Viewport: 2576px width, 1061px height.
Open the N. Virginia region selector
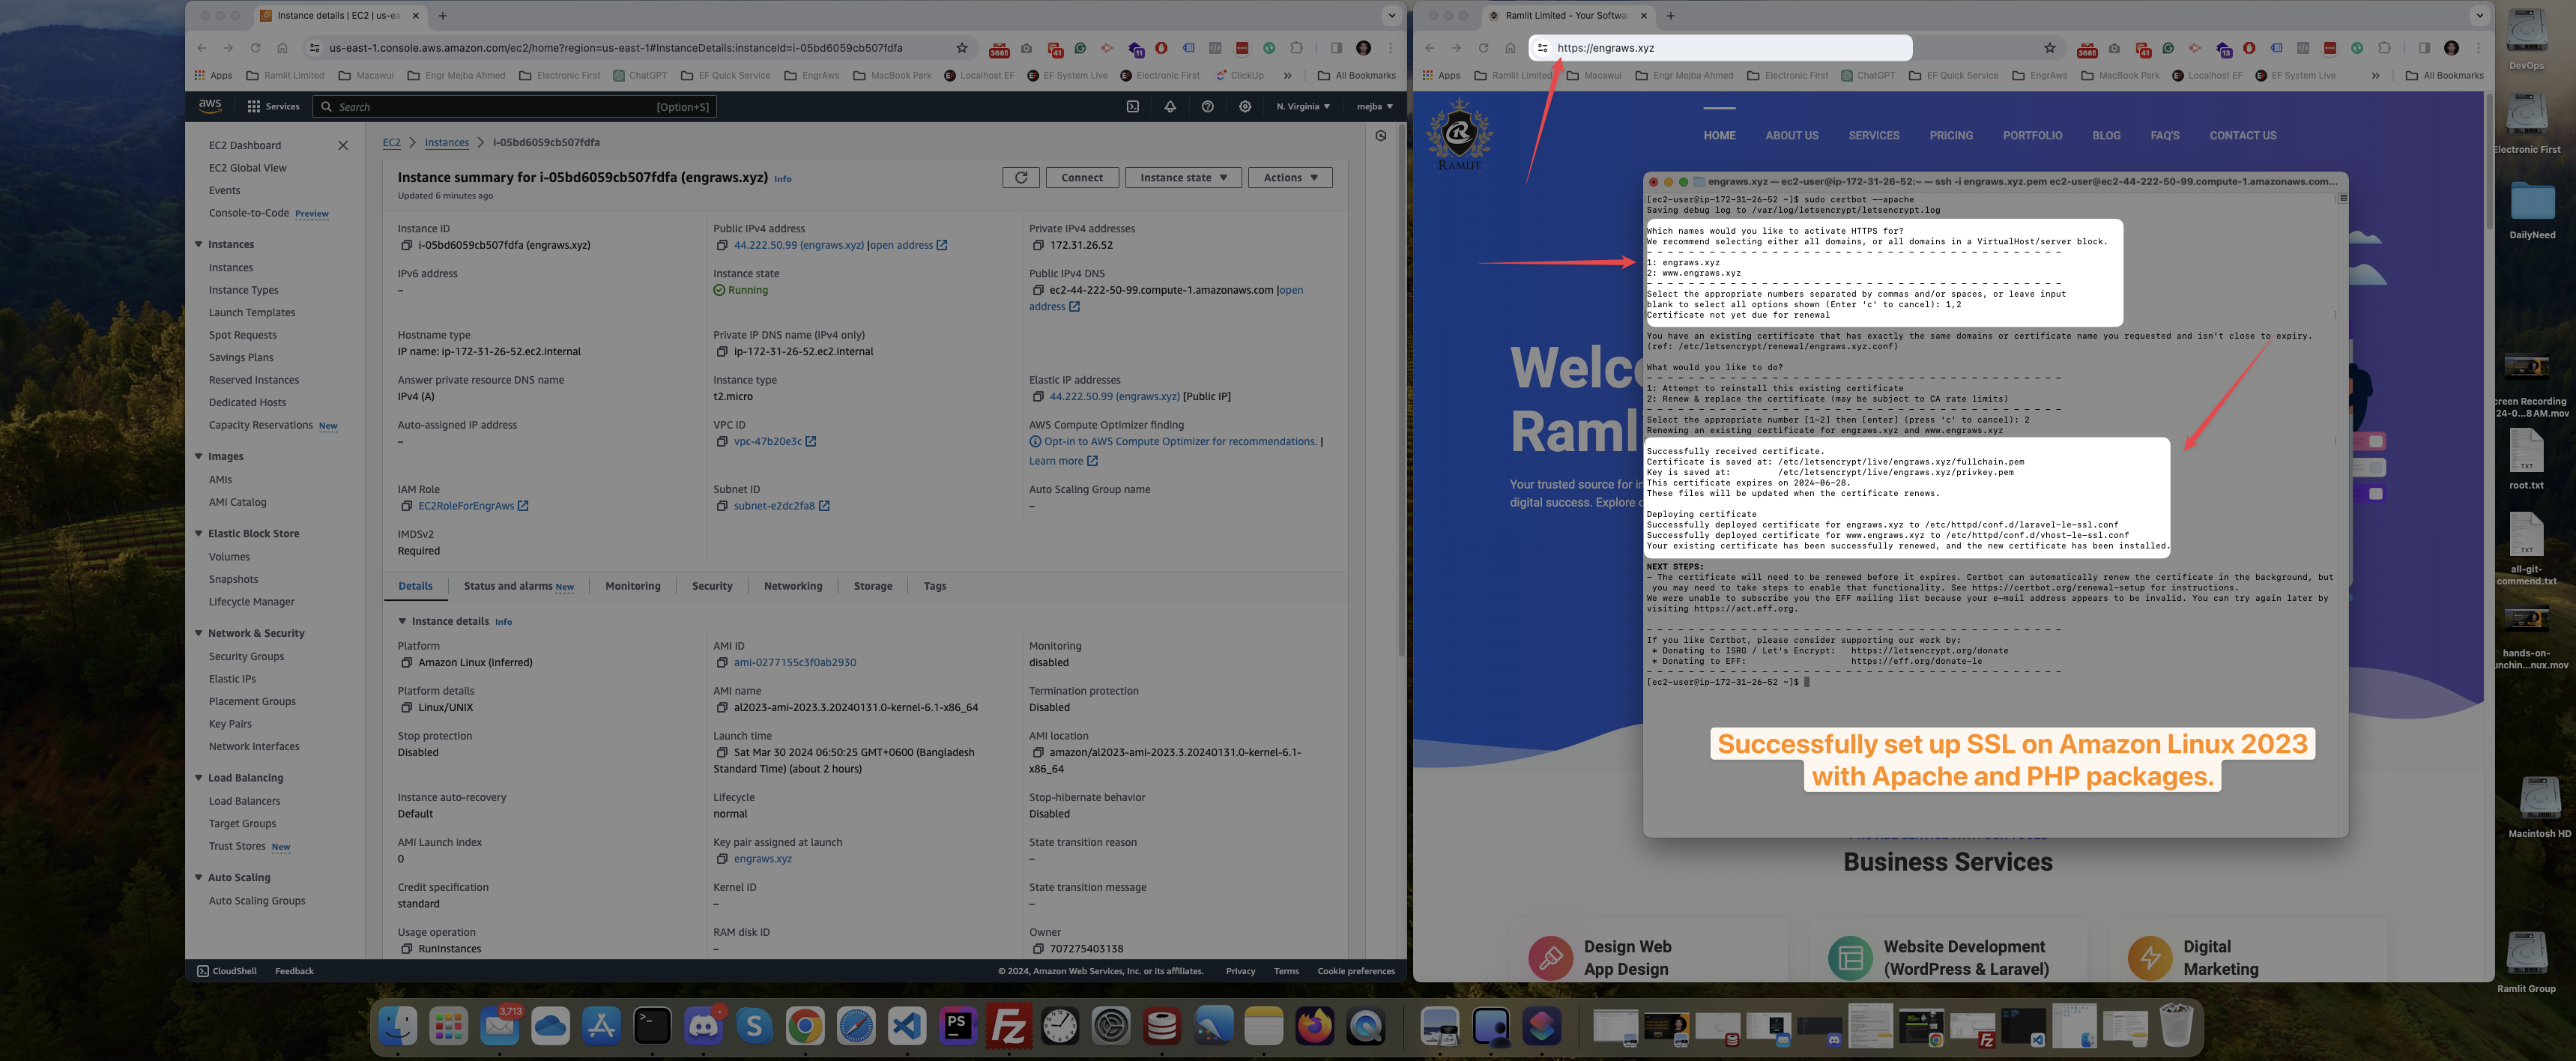(1302, 106)
